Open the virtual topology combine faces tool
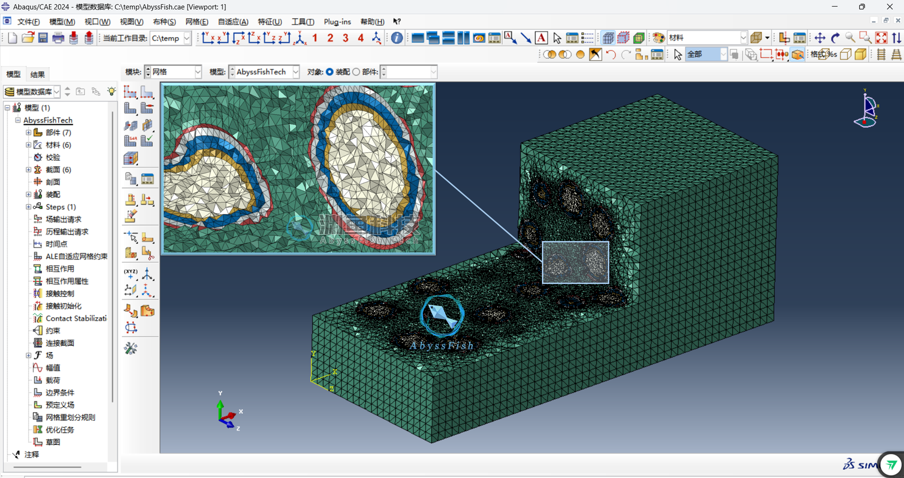Viewport: 904px width, 478px height. coord(130,311)
